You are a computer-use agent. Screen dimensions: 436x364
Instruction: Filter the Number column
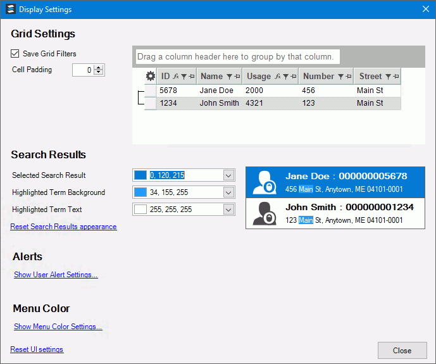click(x=340, y=77)
